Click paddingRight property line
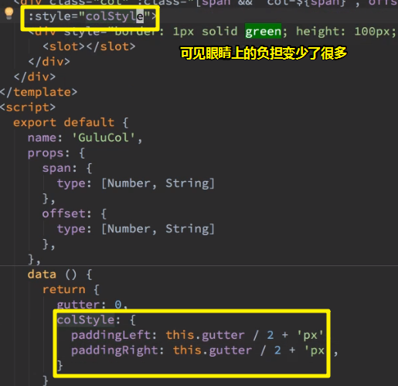This screenshot has width=398, height=386. 204,350
